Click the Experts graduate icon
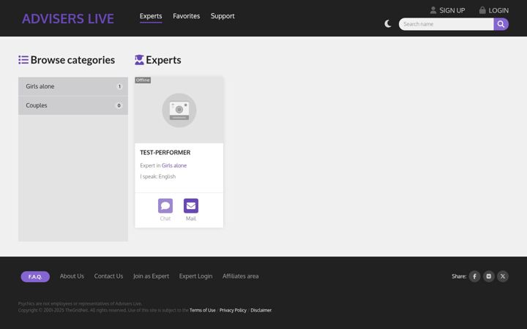This screenshot has height=329, width=527. pyautogui.click(x=139, y=60)
